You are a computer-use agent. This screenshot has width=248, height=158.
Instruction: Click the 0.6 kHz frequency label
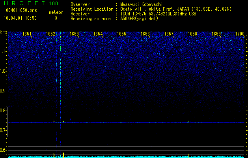pos(3,150)
